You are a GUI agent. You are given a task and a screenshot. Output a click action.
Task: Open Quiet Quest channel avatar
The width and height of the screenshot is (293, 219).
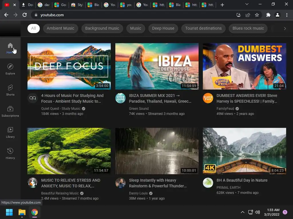coord(33,98)
